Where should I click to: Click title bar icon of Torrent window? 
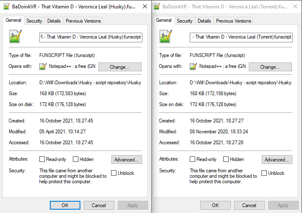point(157,7)
